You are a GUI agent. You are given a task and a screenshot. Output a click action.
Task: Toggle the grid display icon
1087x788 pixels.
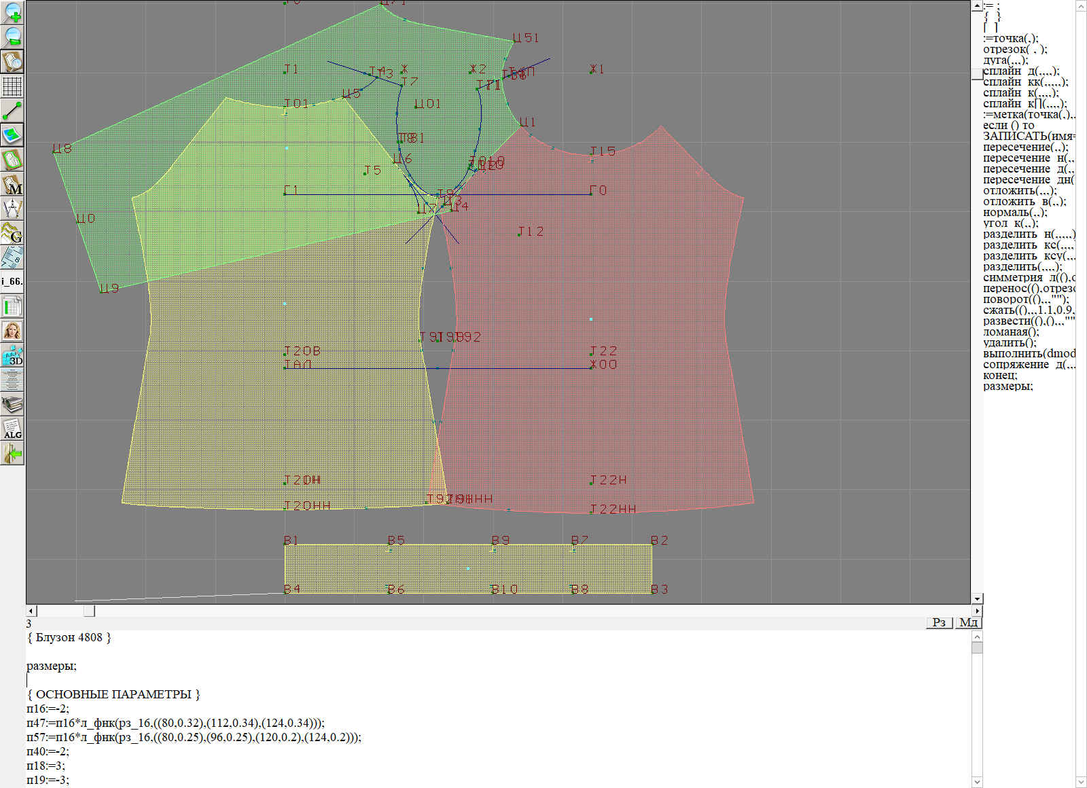pyautogui.click(x=12, y=86)
